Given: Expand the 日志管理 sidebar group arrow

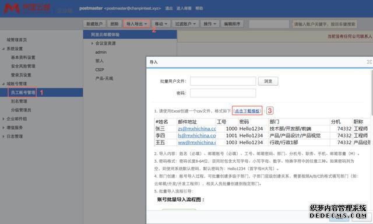Looking at the screenshot, I should pyautogui.click(x=3, y=136).
